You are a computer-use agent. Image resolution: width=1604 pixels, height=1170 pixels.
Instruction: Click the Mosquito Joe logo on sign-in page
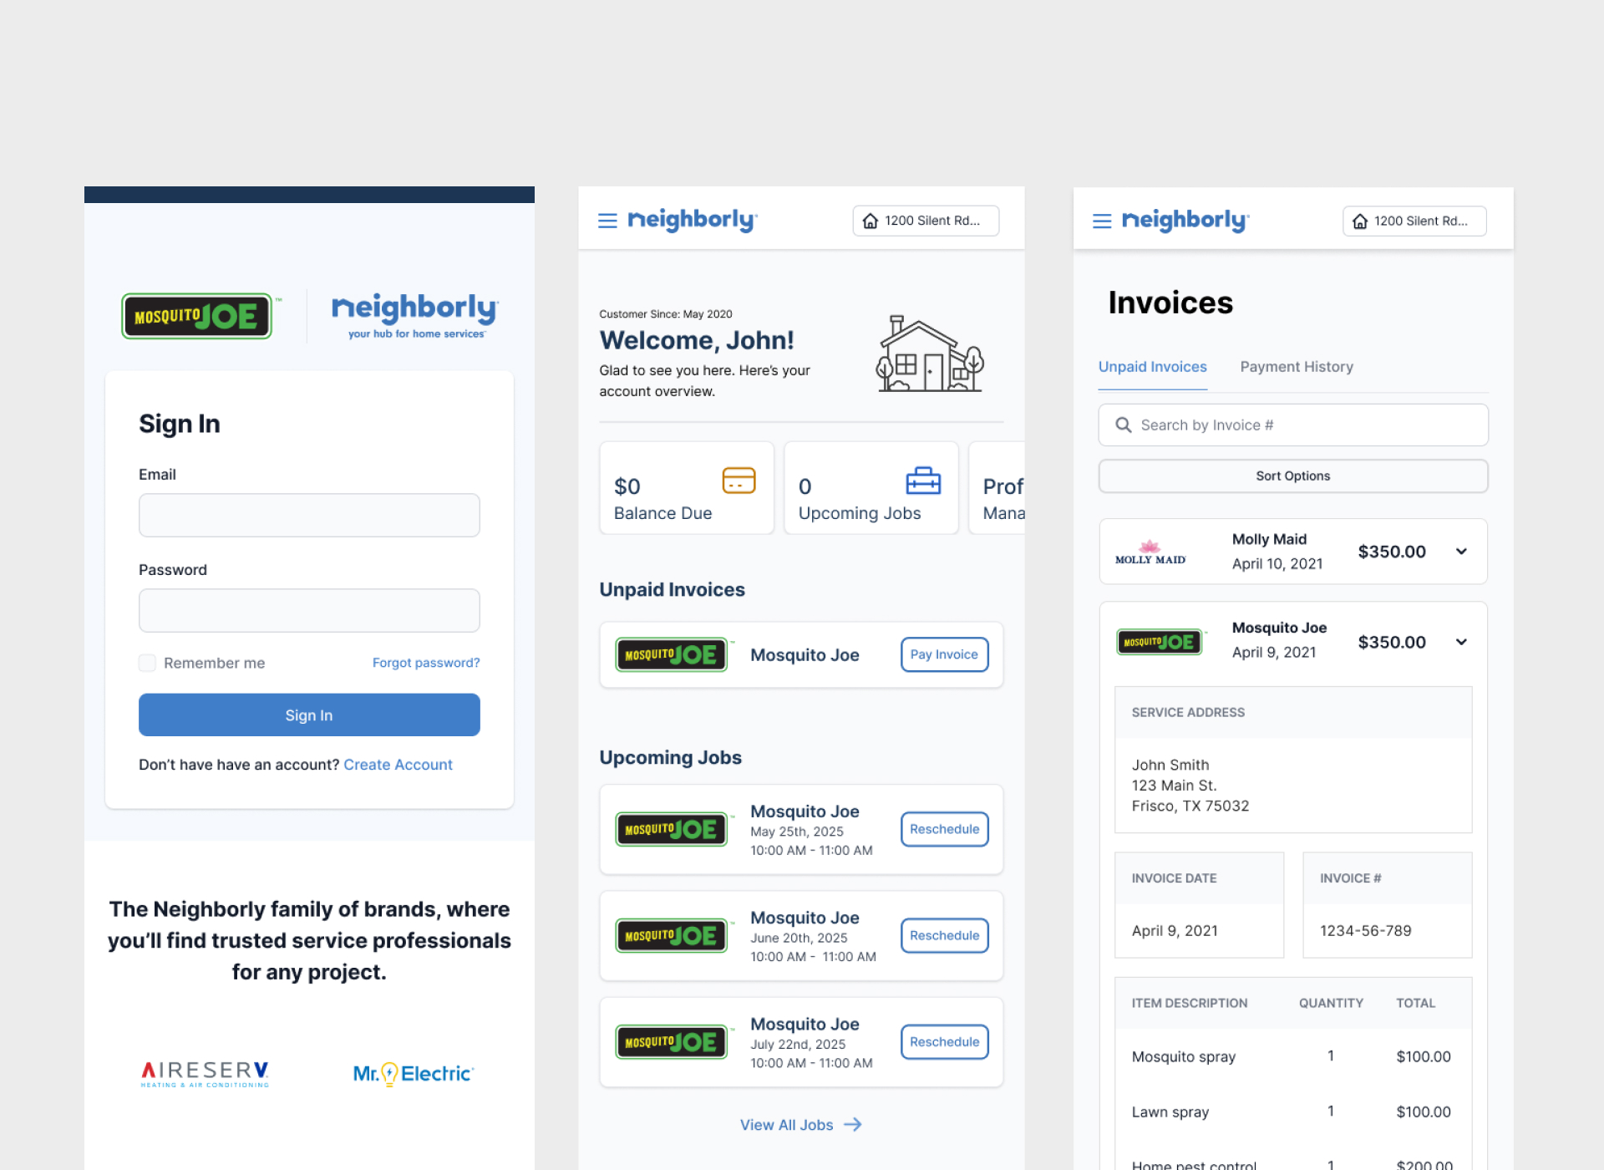point(197,316)
